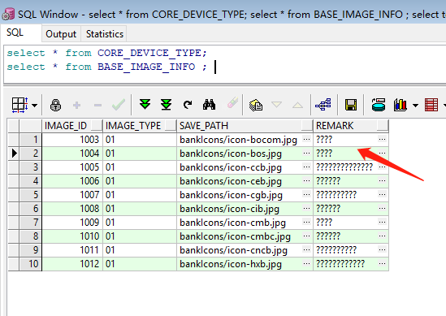The width and height of the screenshot is (446, 316).
Task: Click the grid view mode icon
Action: coord(19,105)
